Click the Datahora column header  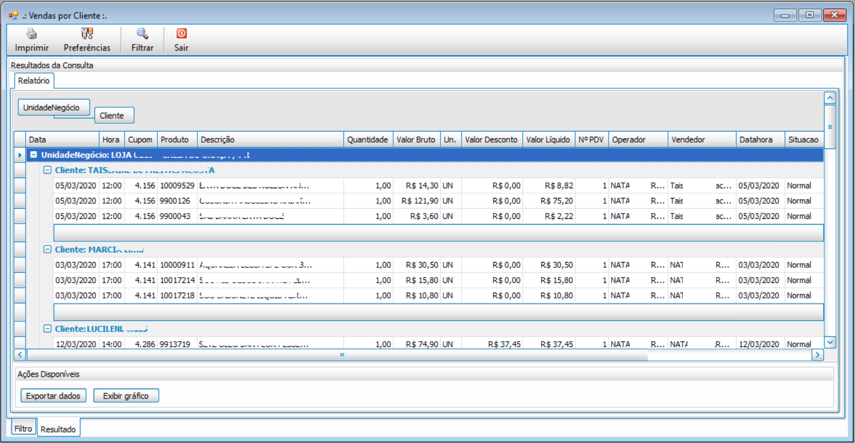click(760, 139)
